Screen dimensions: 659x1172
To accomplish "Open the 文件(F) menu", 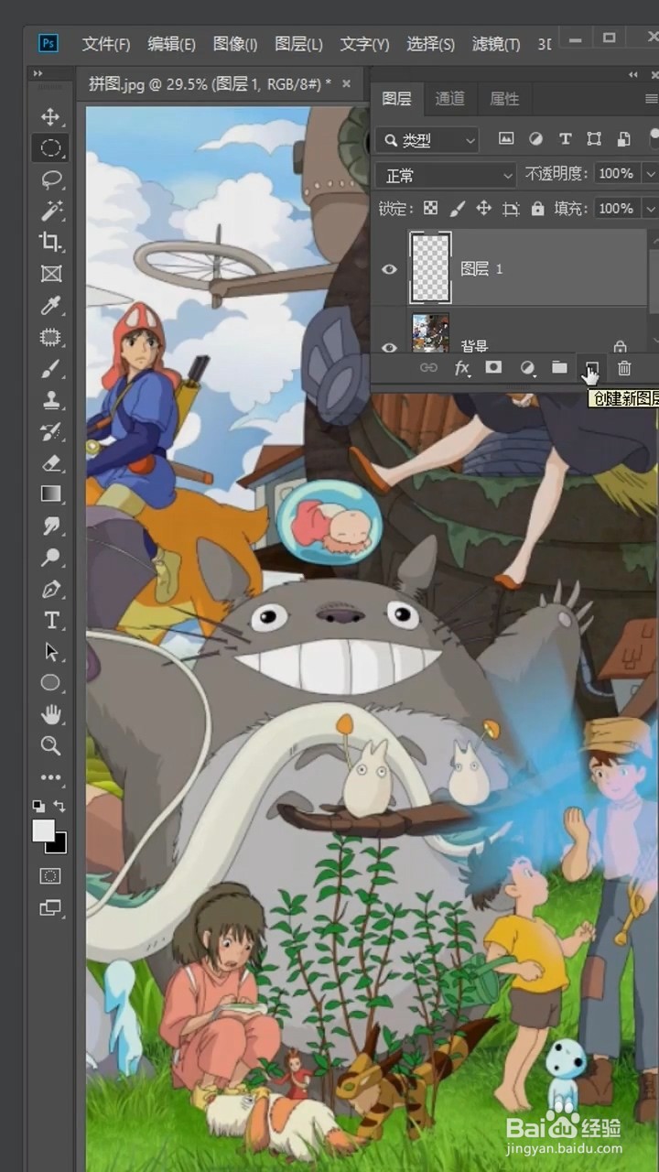I will [x=106, y=44].
